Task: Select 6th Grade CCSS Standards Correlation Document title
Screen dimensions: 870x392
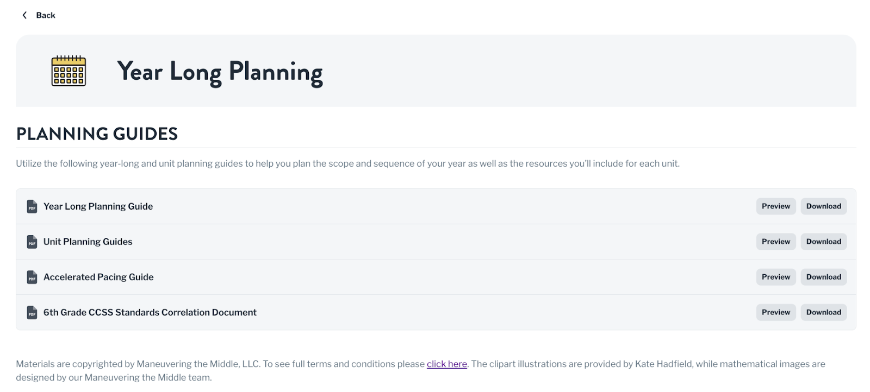Action: [150, 312]
